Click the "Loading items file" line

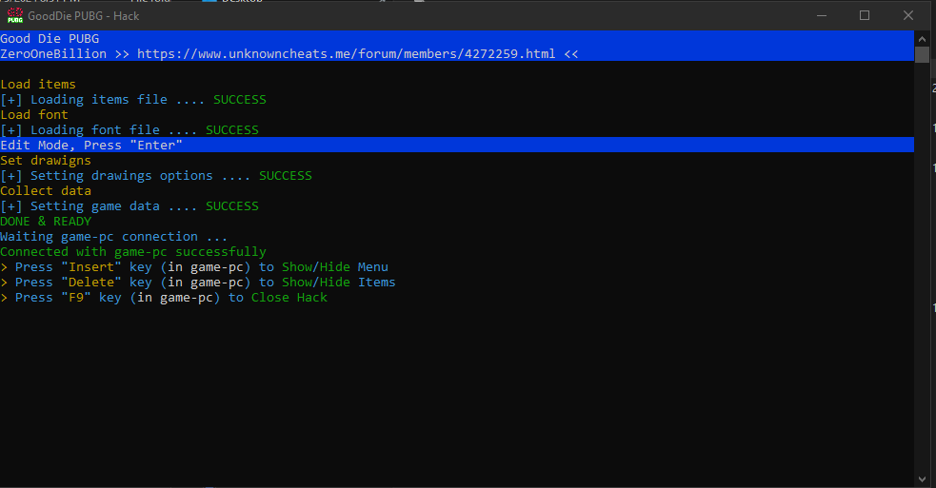pos(133,100)
